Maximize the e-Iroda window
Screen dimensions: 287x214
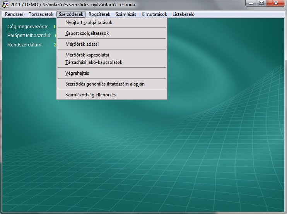click(261, 3)
